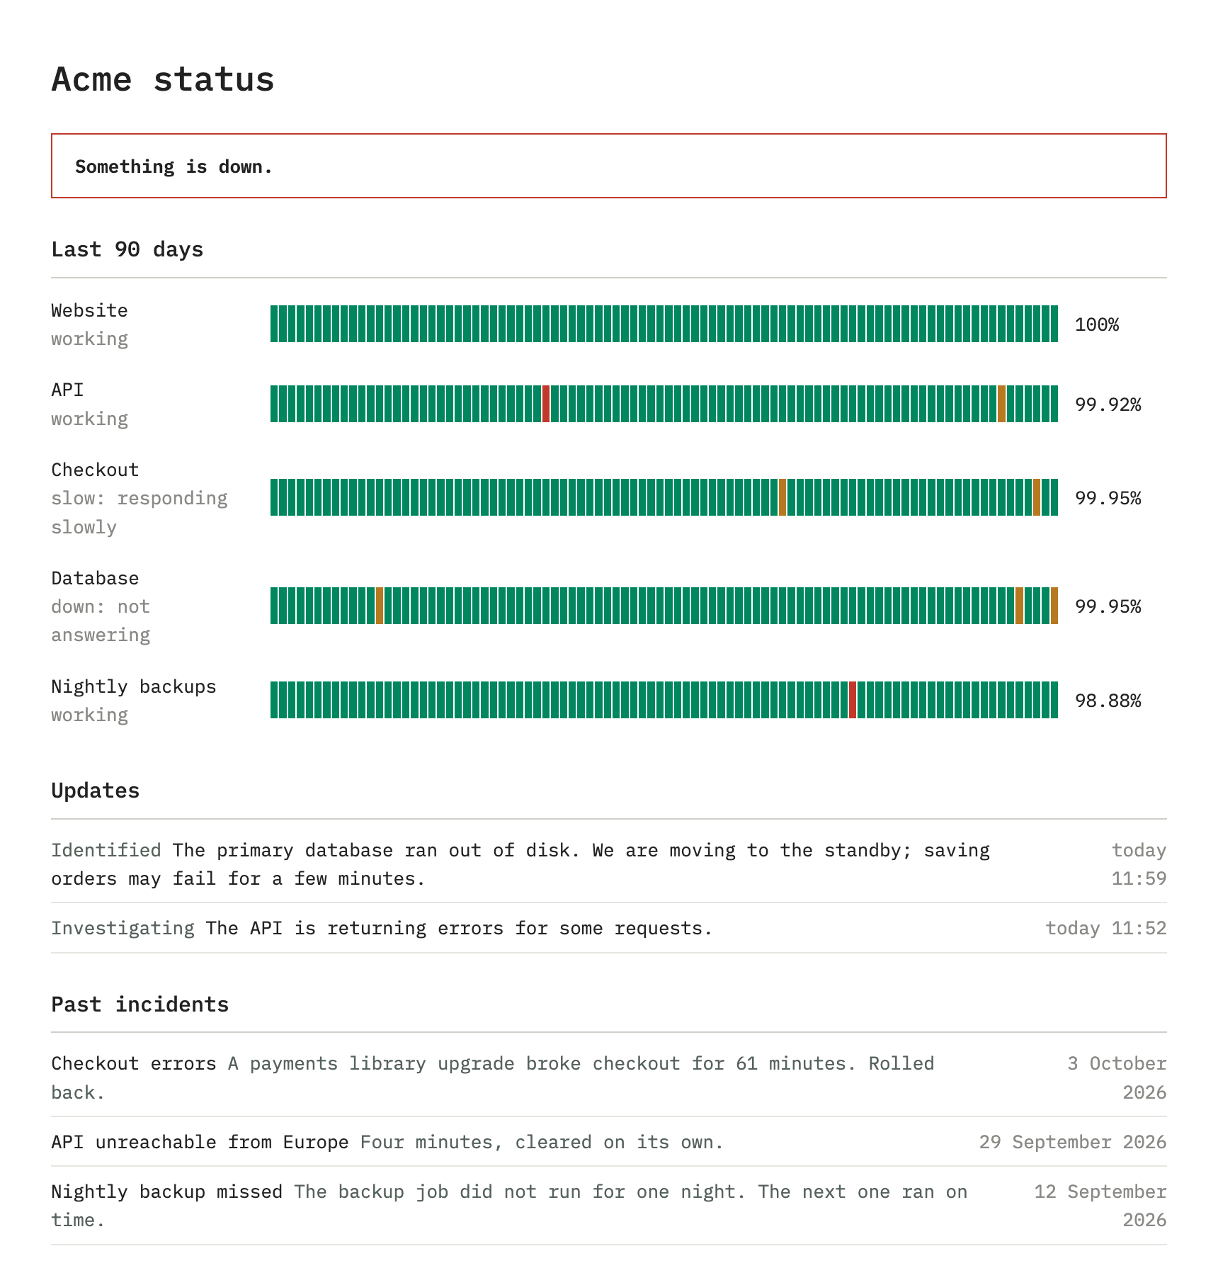
Task: Click "working" status under API
Action: [x=89, y=419]
